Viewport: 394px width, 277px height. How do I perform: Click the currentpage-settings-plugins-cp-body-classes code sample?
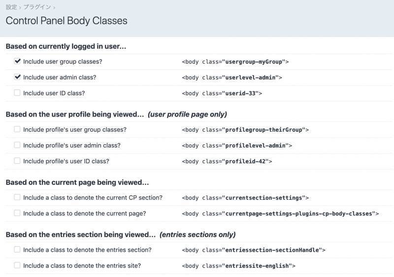[x=280, y=214]
